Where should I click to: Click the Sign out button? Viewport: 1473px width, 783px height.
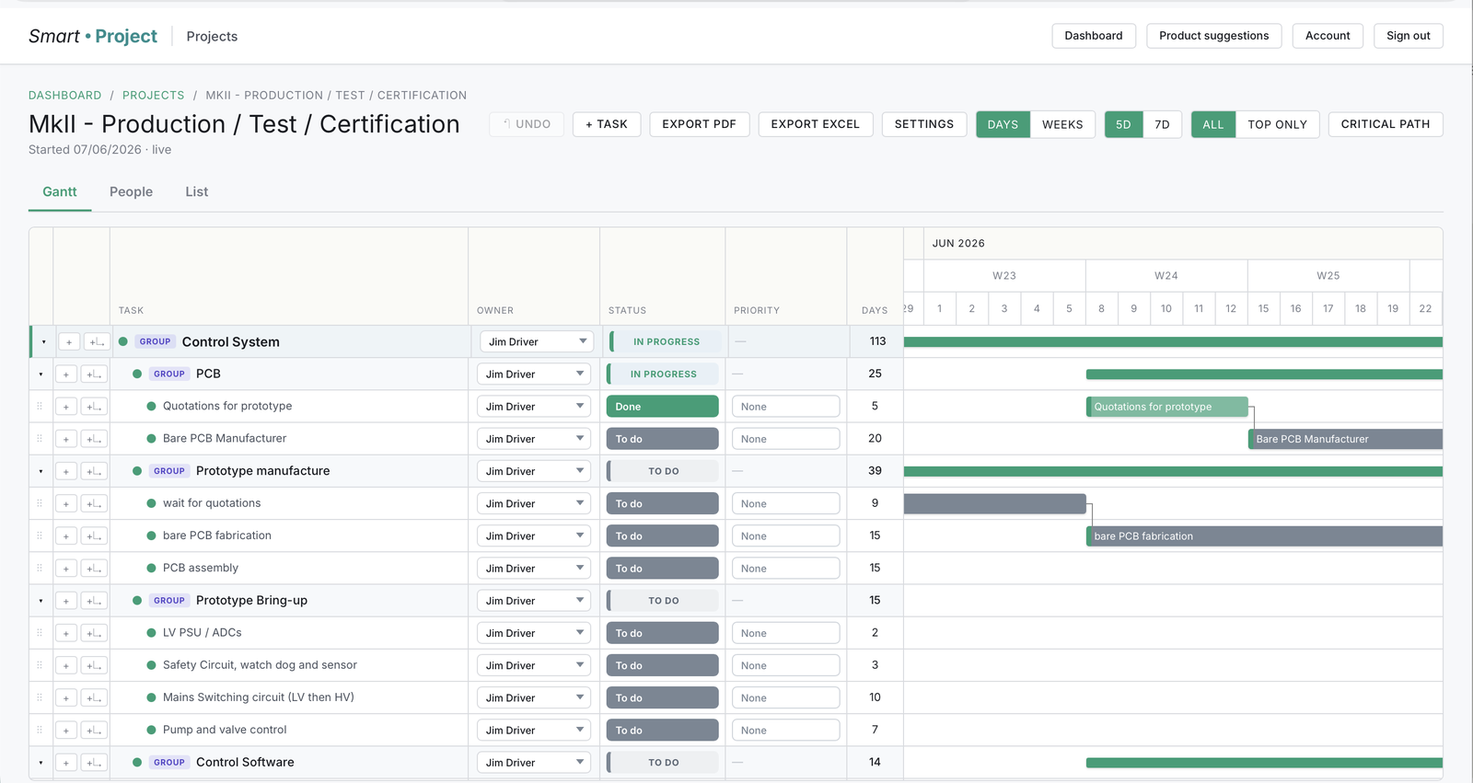(1409, 36)
